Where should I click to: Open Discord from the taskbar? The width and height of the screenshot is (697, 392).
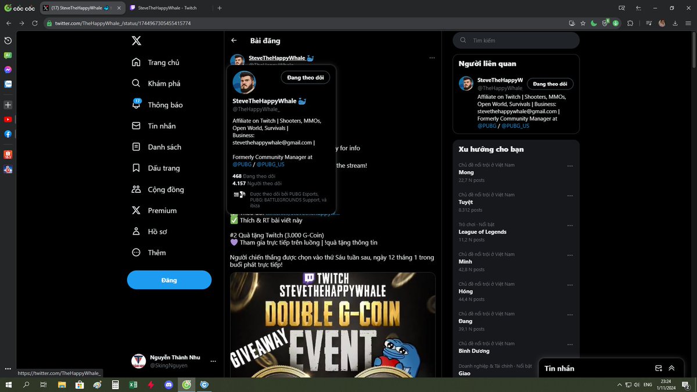tap(168, 384)
